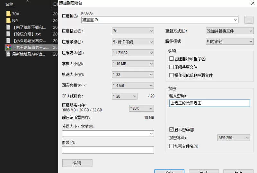Click the 【永久地址发布页 text file icon
Viewport: 257px width, 173px height.
click(8, 40)
